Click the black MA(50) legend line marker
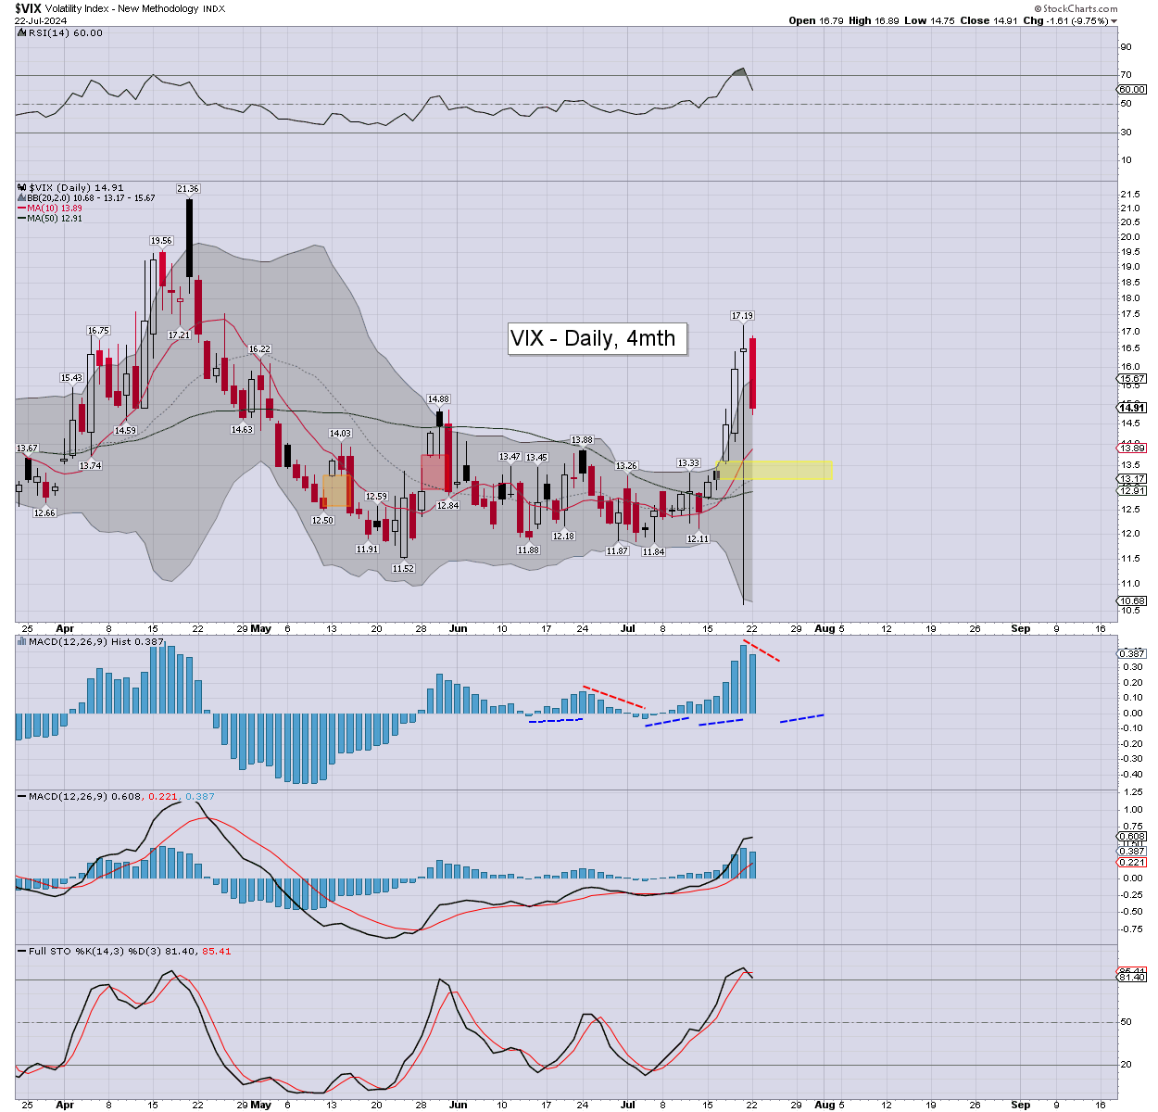This screenshot has height=1112, width=1158. (x=21, y=219)
